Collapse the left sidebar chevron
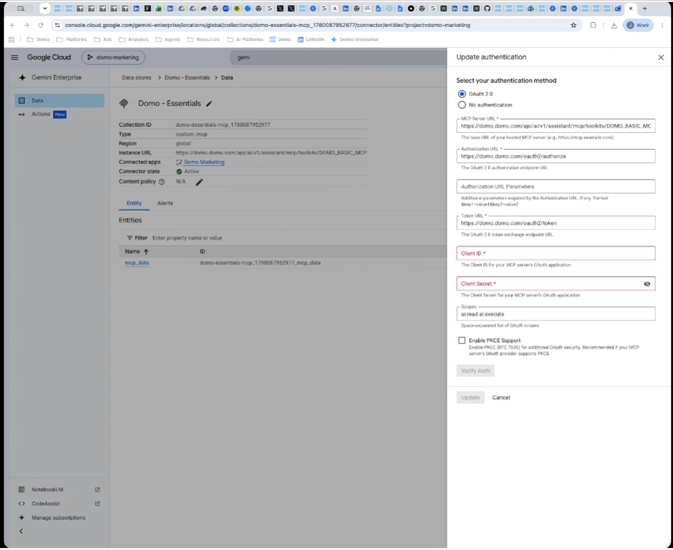Viewport: 673px width, 550px height. 21,532
